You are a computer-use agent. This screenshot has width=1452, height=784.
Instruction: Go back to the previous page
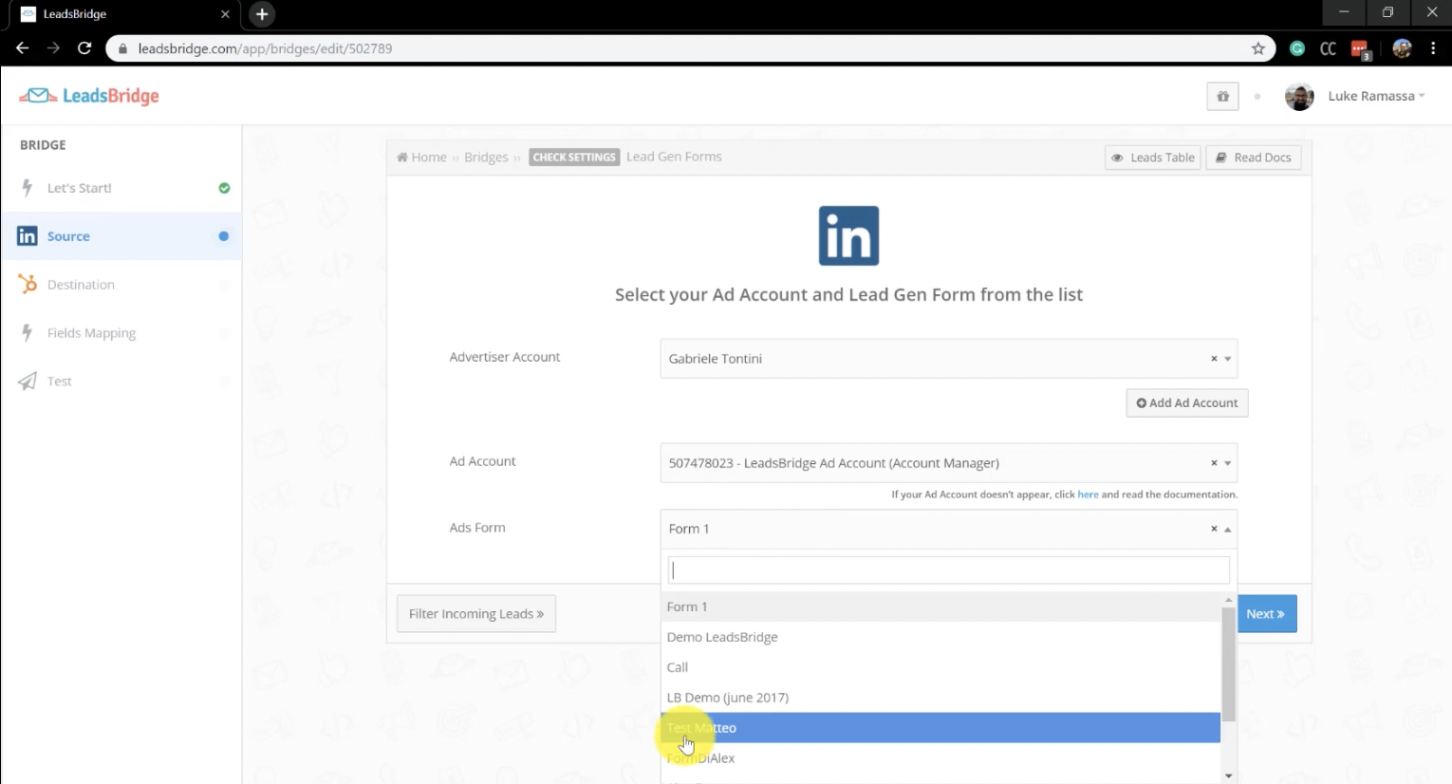point(23,48)
